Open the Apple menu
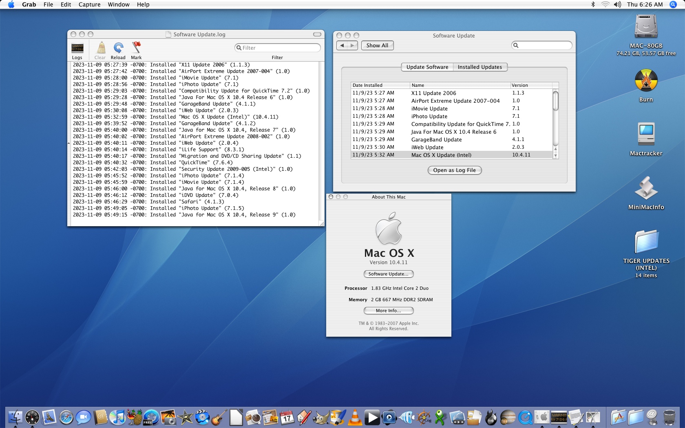 pyautogui.click(x=11, y=4)
